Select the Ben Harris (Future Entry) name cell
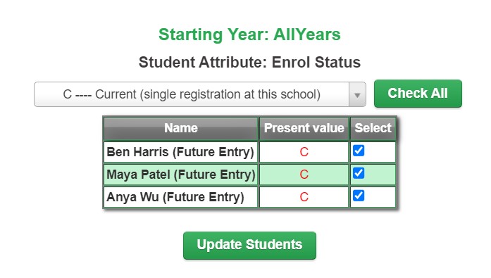 180,152
